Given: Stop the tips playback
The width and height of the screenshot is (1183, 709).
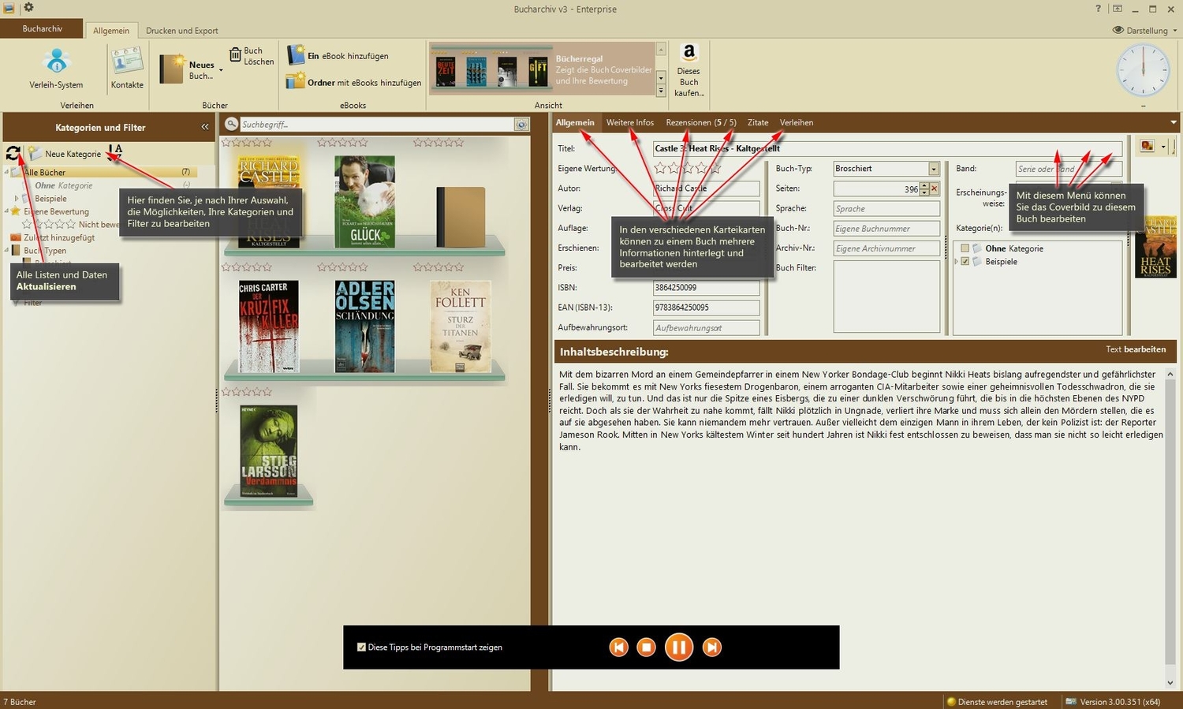Looking at the screenshot, I should 646,647.
